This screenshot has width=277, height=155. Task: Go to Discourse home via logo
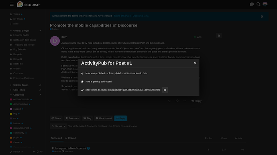[28, 4]
